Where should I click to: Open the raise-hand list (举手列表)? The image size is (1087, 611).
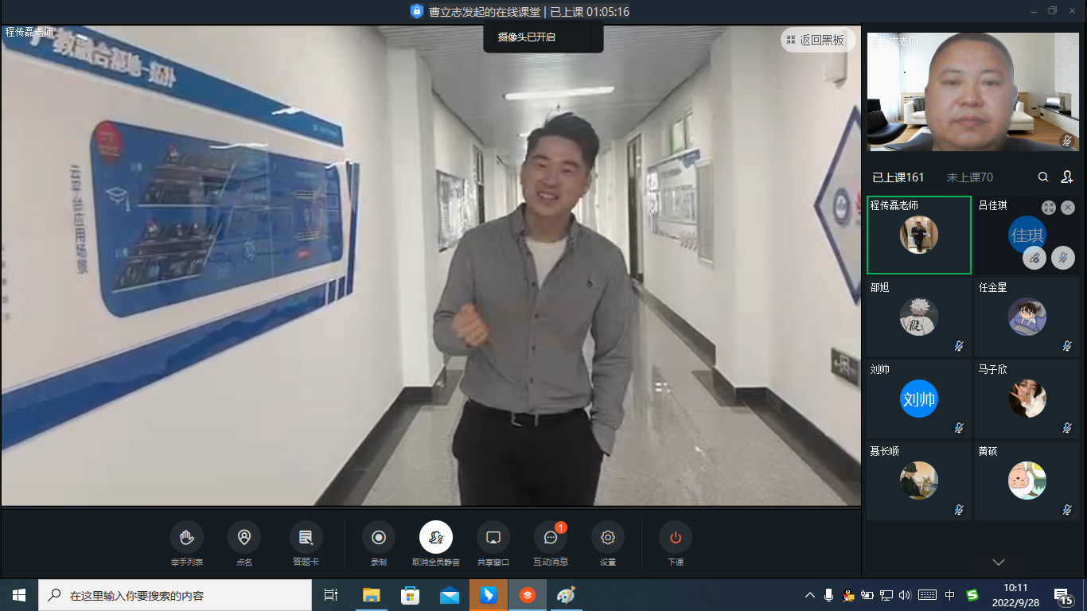(187, 538)
